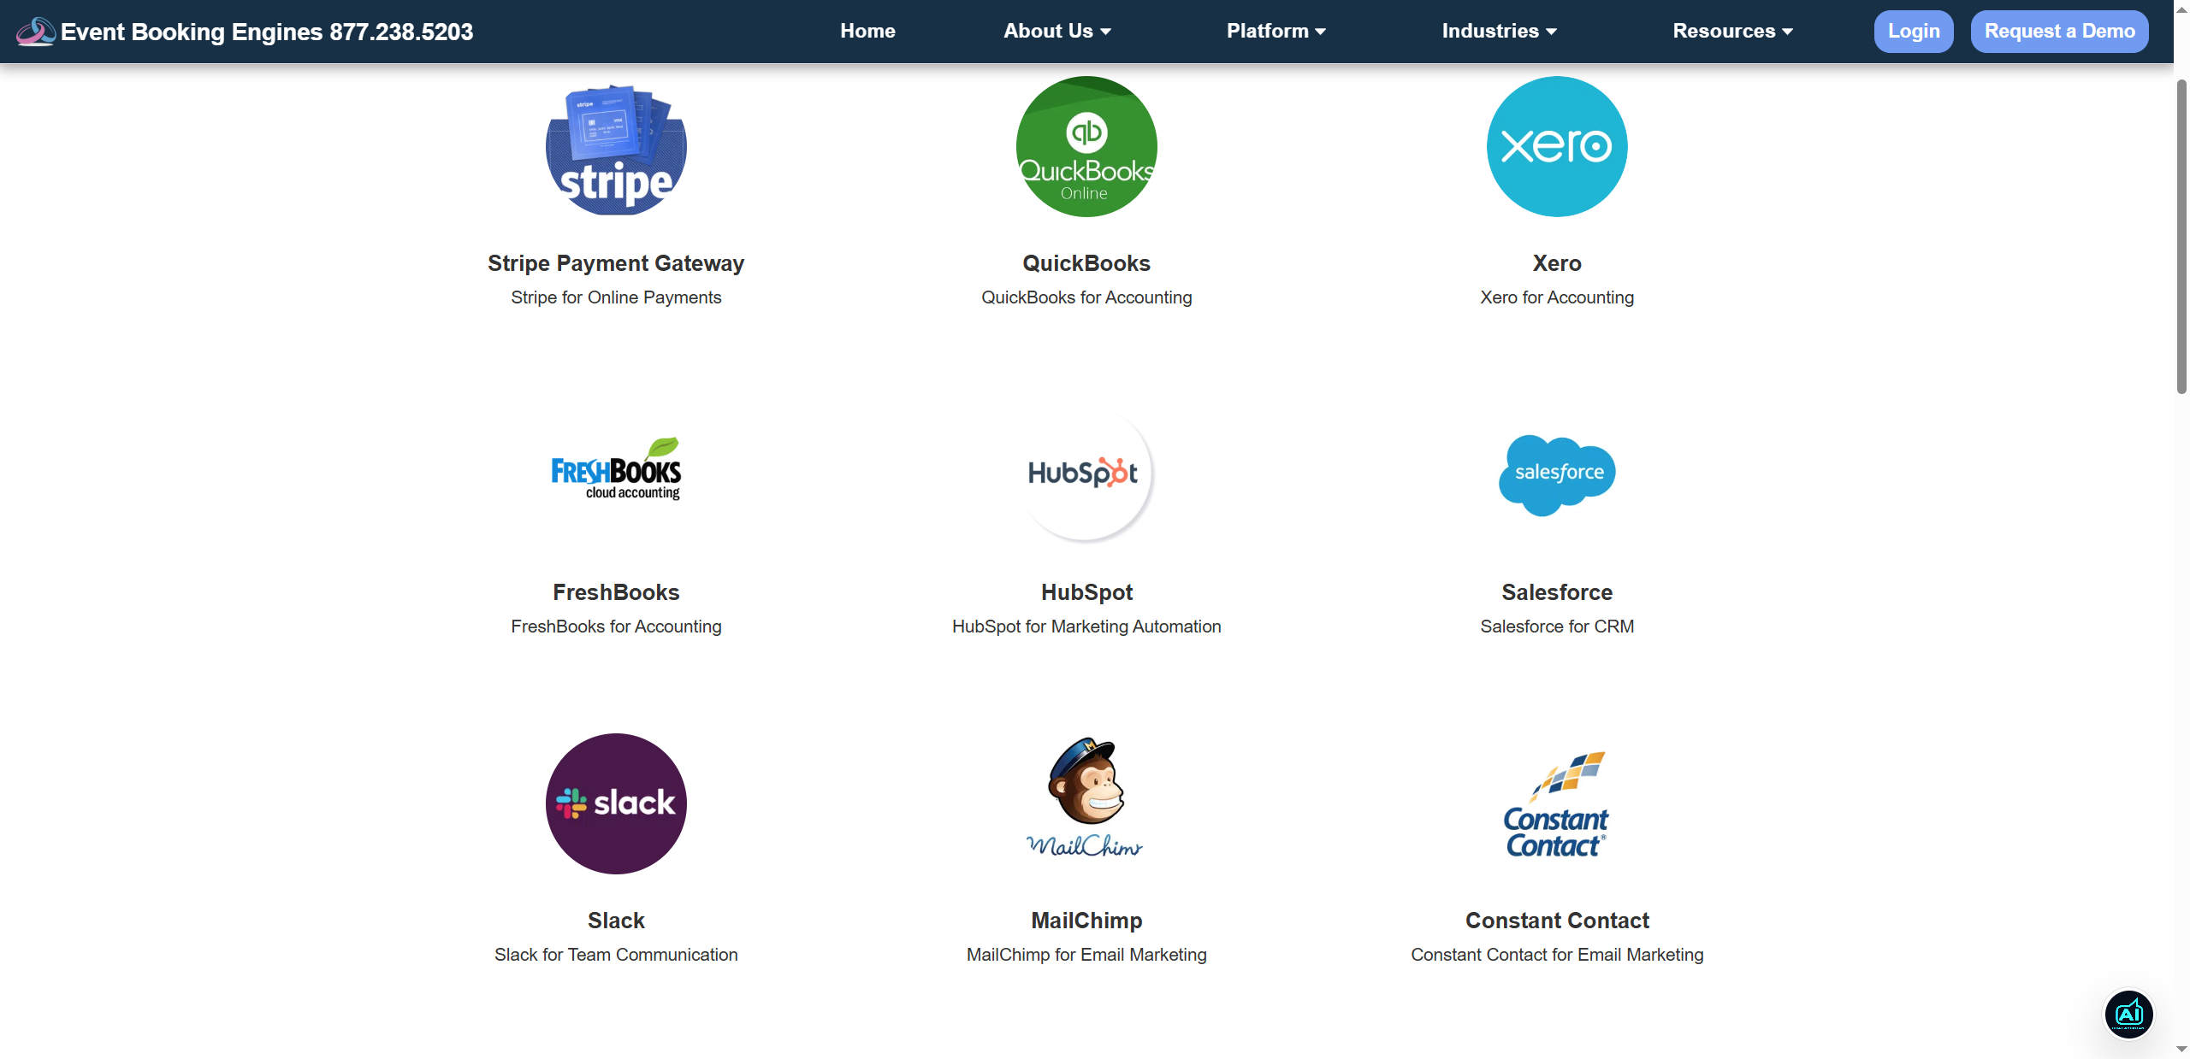
Task: Select the FreshBooks cloud accounting icon
Action: 615,472
